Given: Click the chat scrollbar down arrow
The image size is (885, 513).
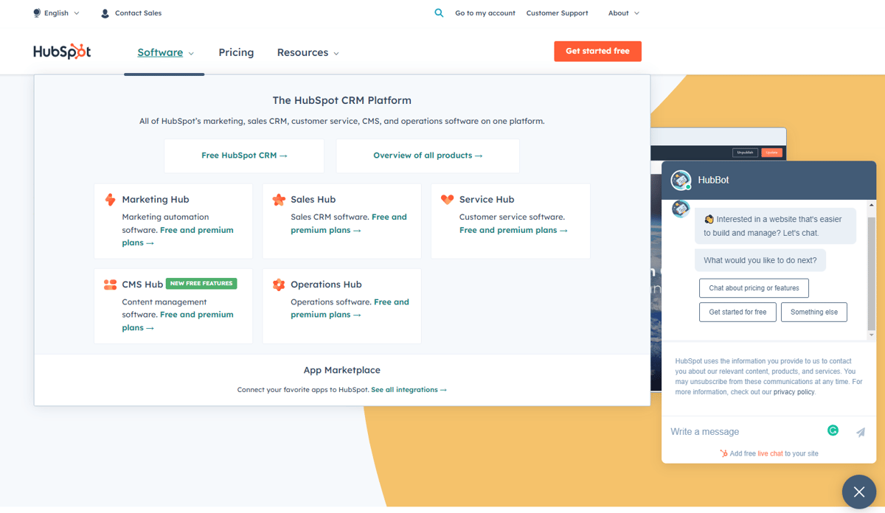Looking at the screenshot, I should coord(872,335).
